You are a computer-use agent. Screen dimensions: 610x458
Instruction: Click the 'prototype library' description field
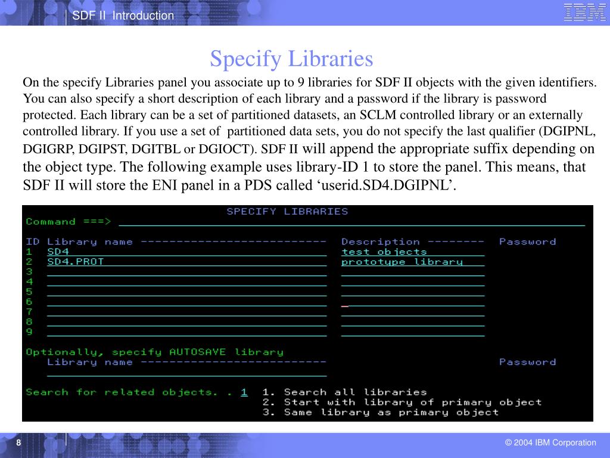click(x=413, y=262)
